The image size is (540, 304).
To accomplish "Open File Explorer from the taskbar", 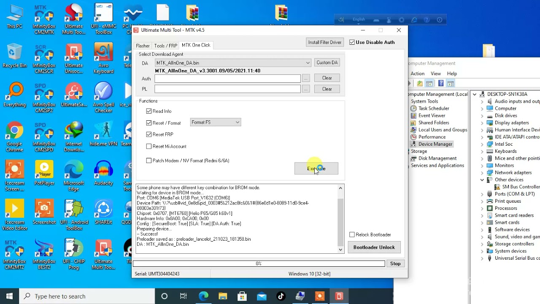I will tap(223, 296).
